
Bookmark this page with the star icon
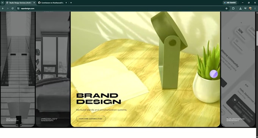227,9
